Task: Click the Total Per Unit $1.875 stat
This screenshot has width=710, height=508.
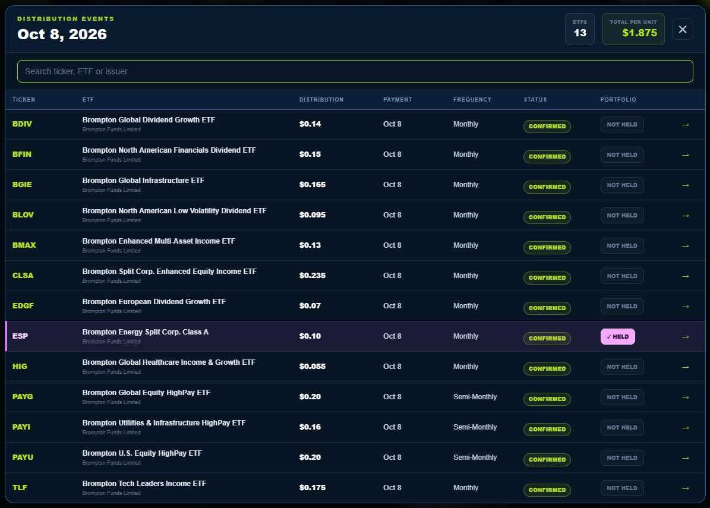Action: (x=633, y=29)
